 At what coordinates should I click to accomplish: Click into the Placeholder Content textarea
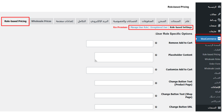coord(124,57)
